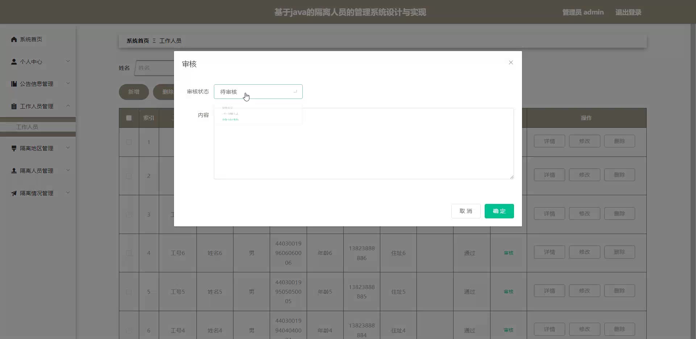The height and width of the screenshot is (339, 696).
Task: Select the checkbox on the 工号4 row
Action: (x=129, y=330)
